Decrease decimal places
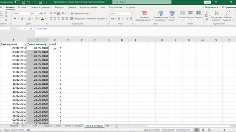This screenshot has height=132, width=236. [131, 19]
